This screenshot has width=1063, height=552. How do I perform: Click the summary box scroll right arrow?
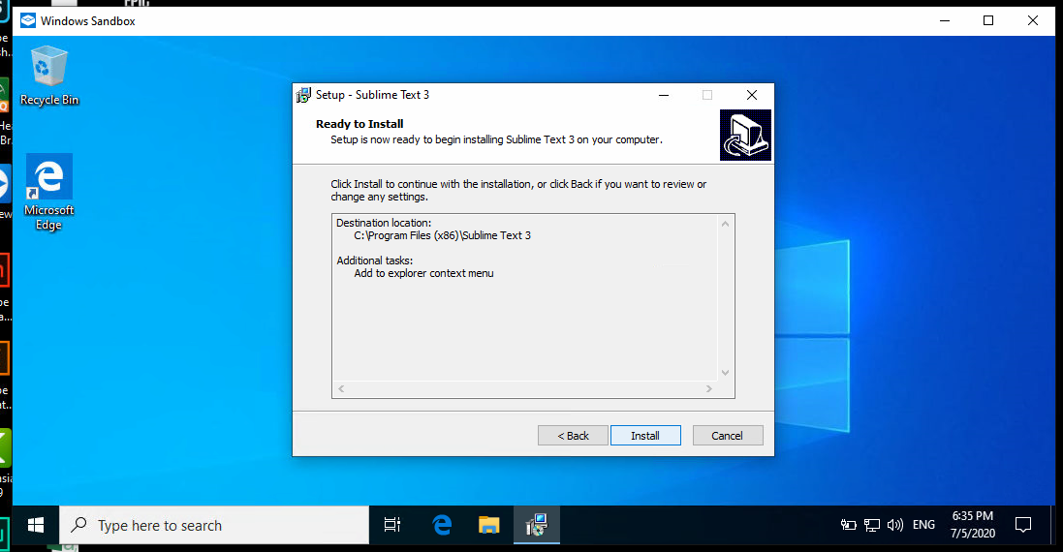click(x=709, y=388)
